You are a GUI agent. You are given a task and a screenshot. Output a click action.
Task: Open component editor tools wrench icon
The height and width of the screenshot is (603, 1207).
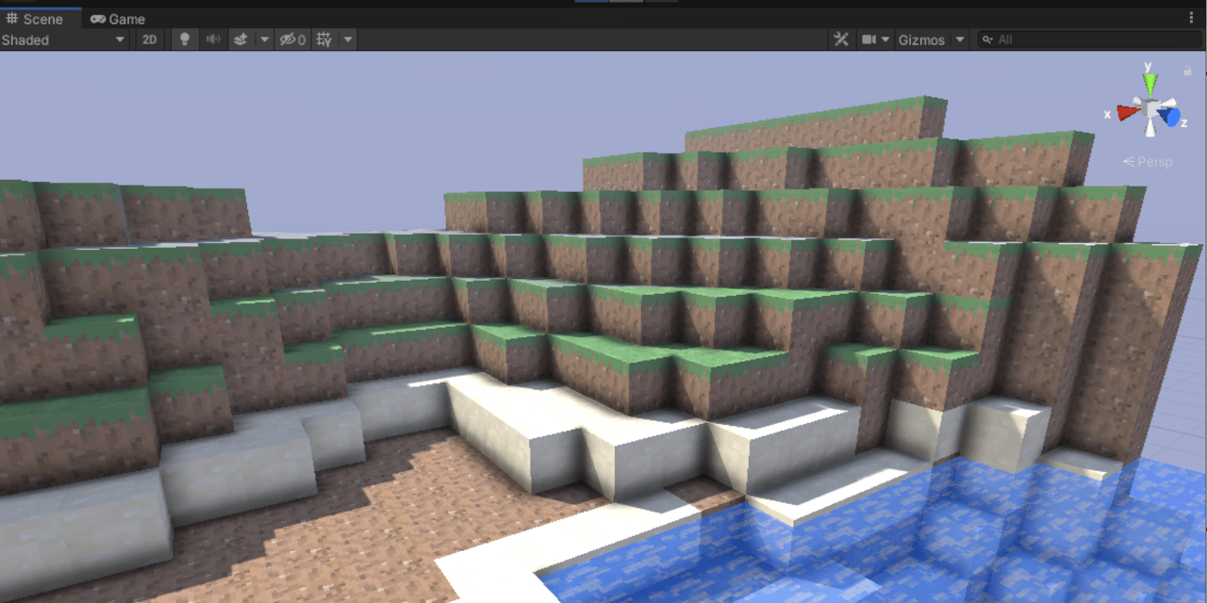pyautogui.click(x=841, y=40)
